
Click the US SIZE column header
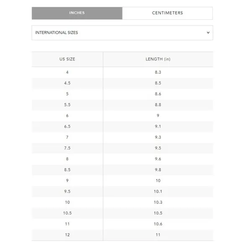click(x=67, y=59)
